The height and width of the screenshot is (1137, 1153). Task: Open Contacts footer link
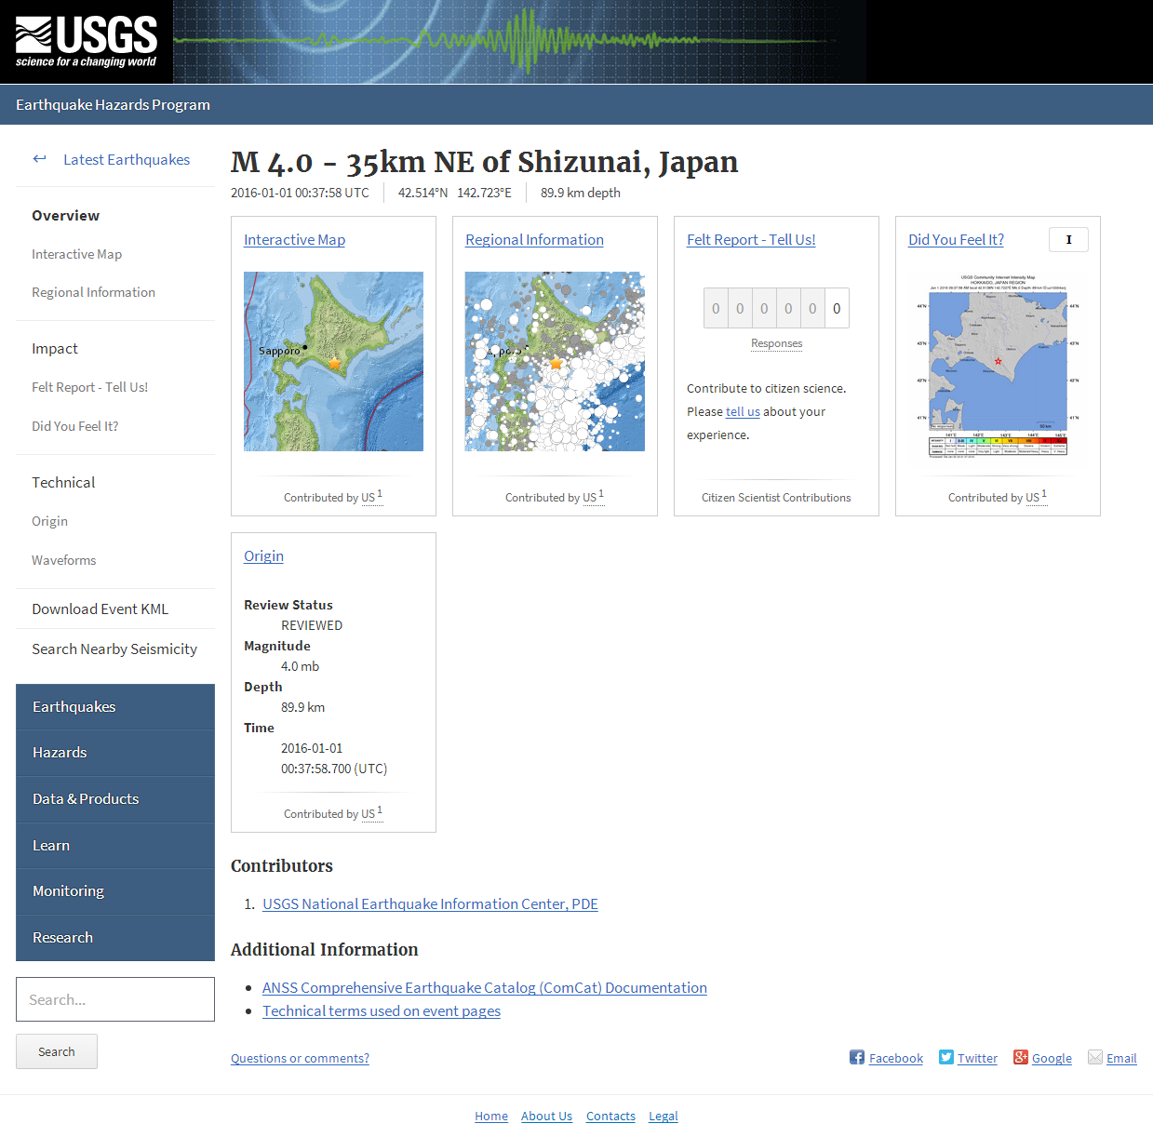pyautogui.click(x=610, y=1116)
